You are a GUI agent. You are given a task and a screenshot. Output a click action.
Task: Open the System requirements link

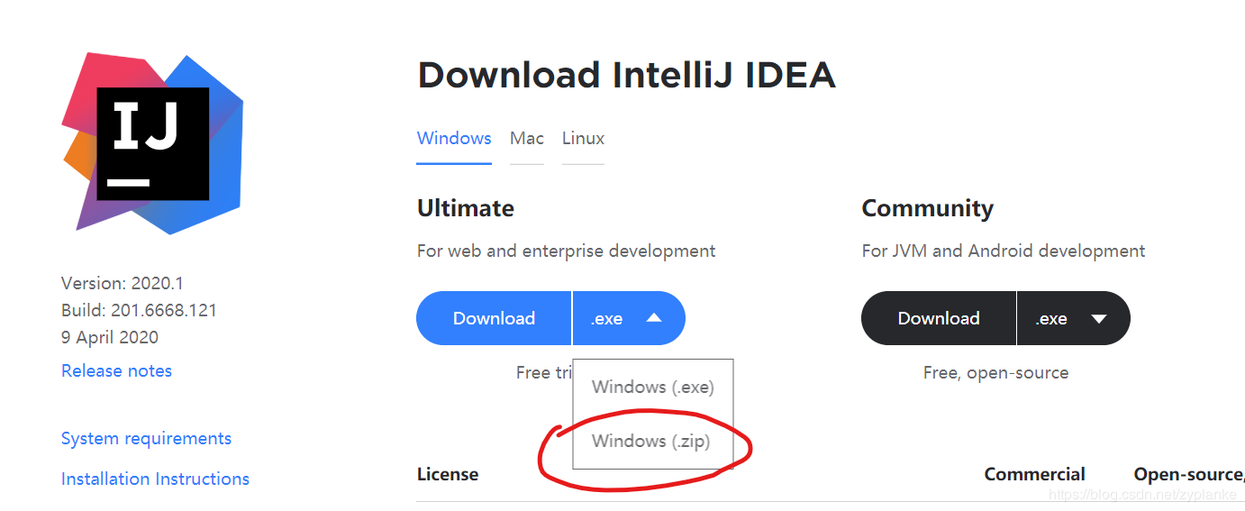(146, 438)
